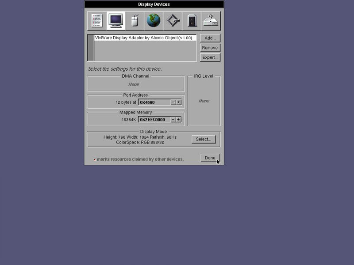Click the Display Devices title bar
This screenshot has width=354, height=265.
[154, 4]
